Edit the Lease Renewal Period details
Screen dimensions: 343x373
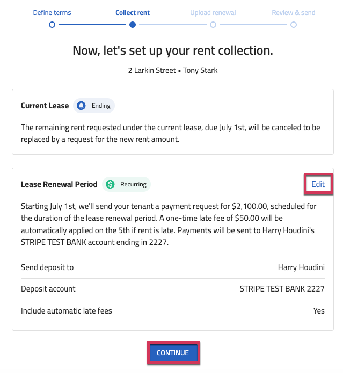click(318, 184)
